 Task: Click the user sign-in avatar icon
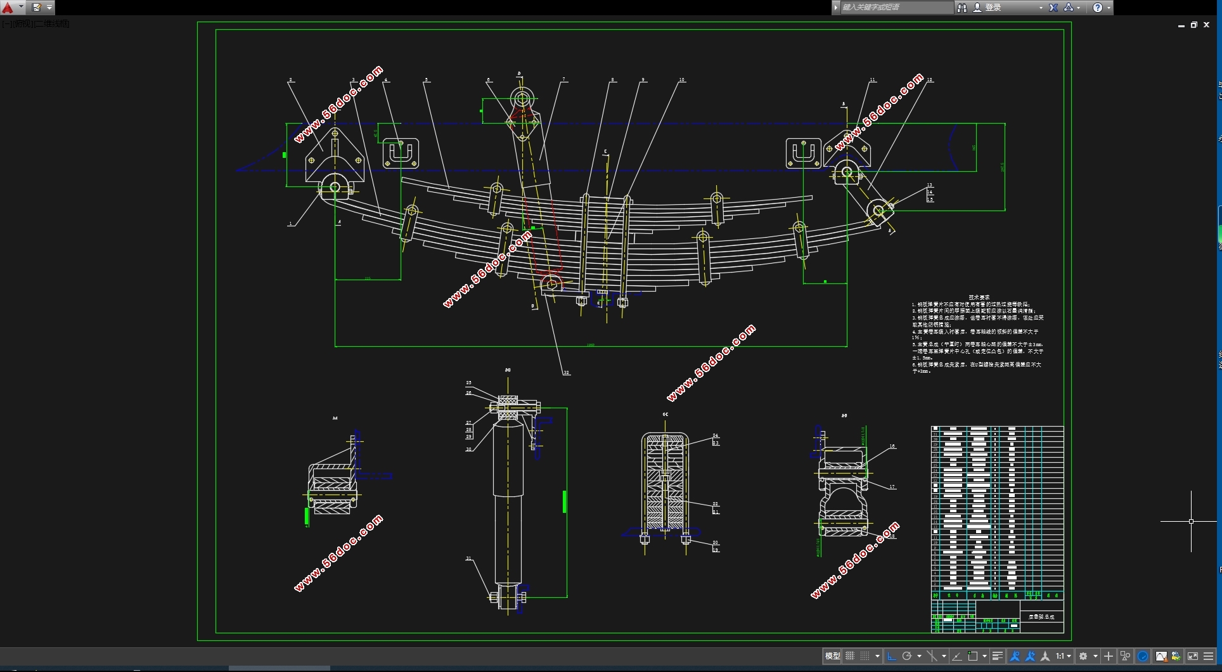coord(977,8)
